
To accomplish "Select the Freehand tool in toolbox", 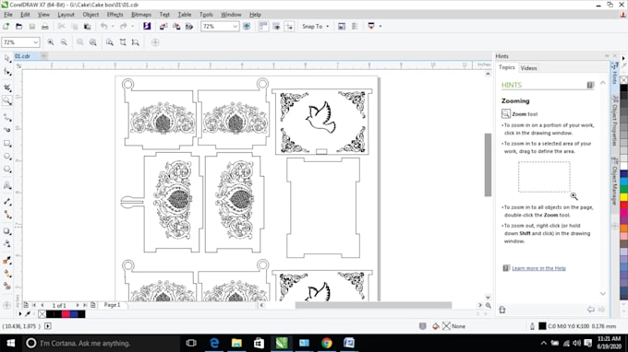I will (x=7, y=117).
